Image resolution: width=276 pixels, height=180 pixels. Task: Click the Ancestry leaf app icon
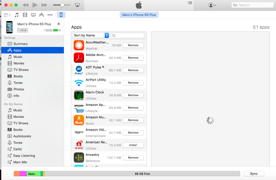79,158
